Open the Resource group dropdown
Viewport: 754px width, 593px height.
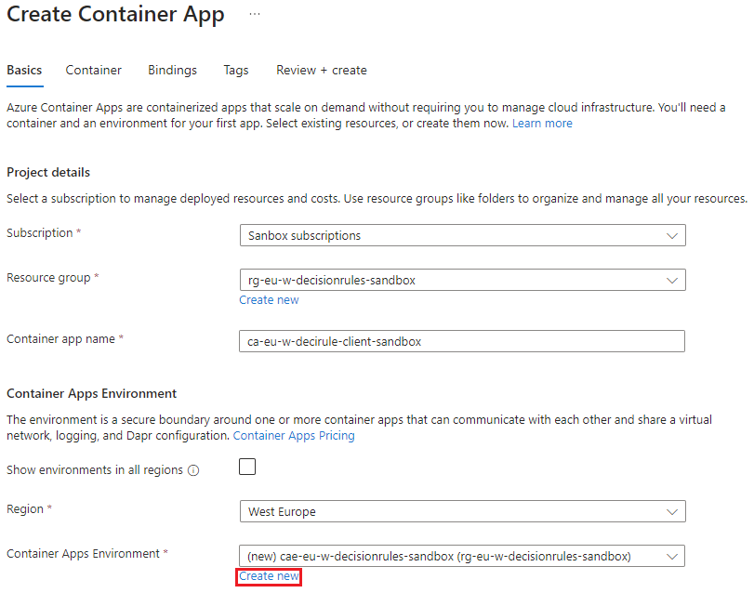click(462, 280)
